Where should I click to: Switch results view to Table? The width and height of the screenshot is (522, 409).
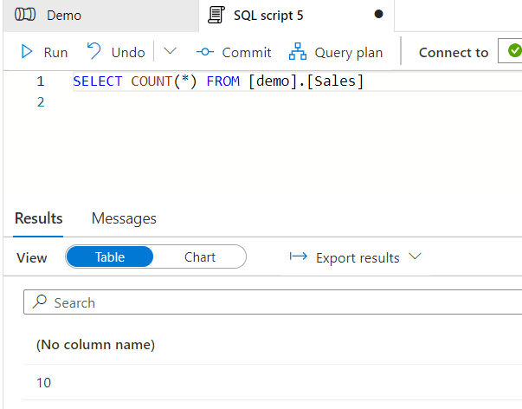coord(110,257)
